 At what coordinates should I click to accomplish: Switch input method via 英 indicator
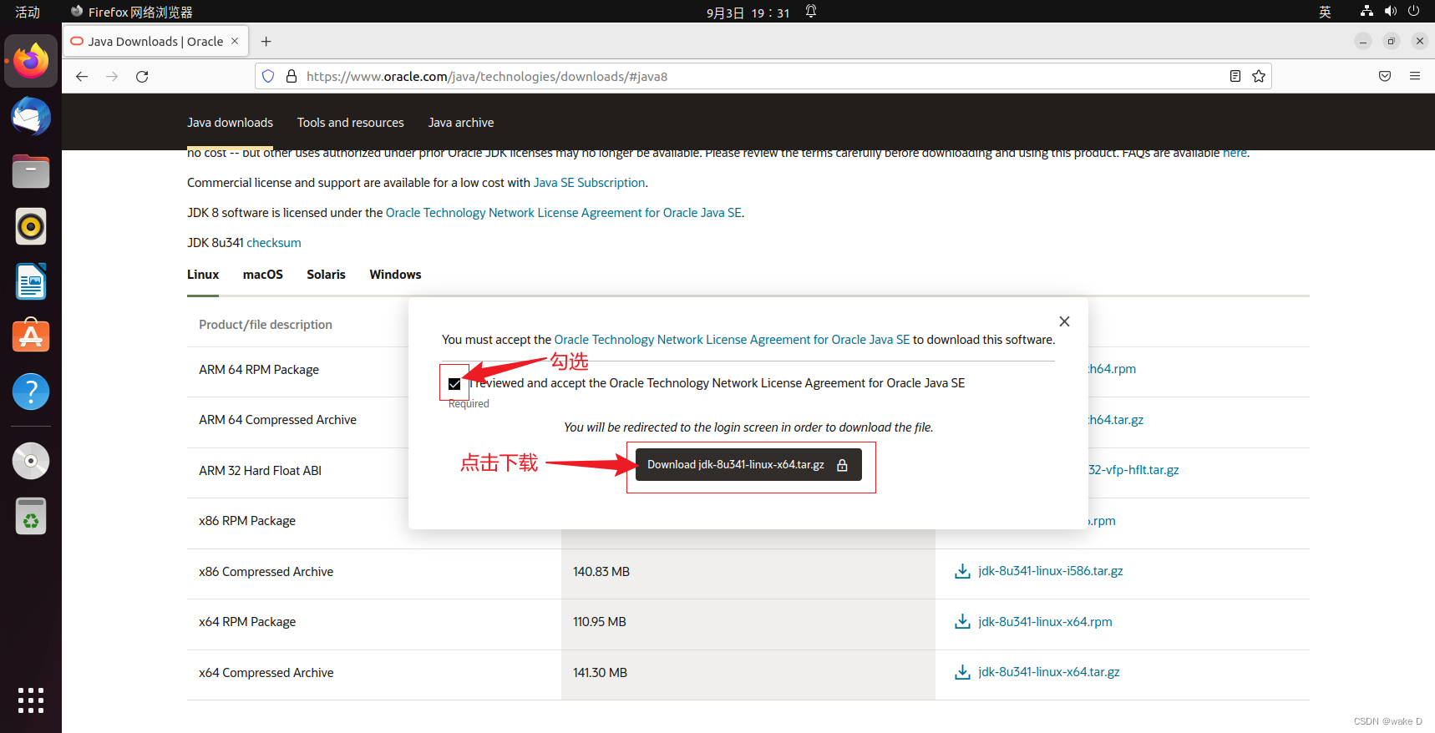[x=1325, y=12]
